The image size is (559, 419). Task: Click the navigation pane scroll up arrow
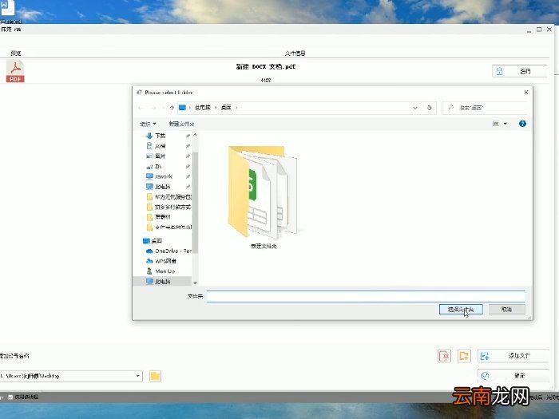[195, 135]
